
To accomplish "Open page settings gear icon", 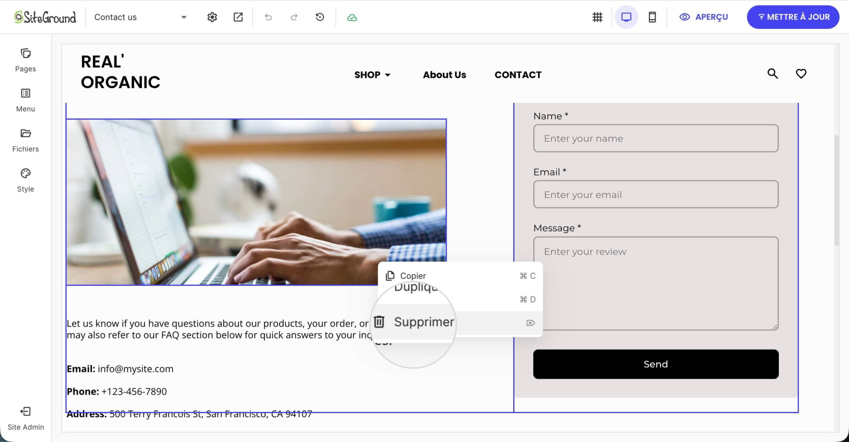I will tap(212, 17).
